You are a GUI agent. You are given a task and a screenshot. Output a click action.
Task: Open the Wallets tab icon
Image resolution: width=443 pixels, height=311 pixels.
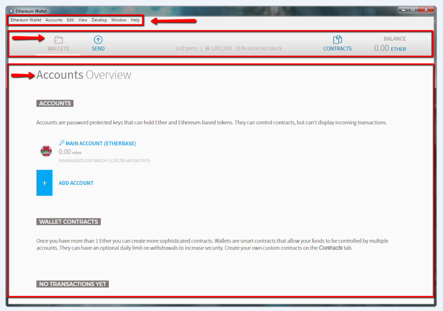point(58,40)
